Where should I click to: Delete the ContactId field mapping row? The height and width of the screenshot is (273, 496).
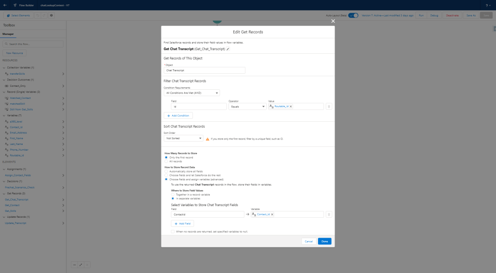coord(329,214)
